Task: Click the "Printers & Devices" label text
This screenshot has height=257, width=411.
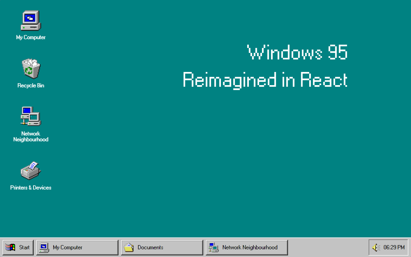Action: [x=31, y=188]
